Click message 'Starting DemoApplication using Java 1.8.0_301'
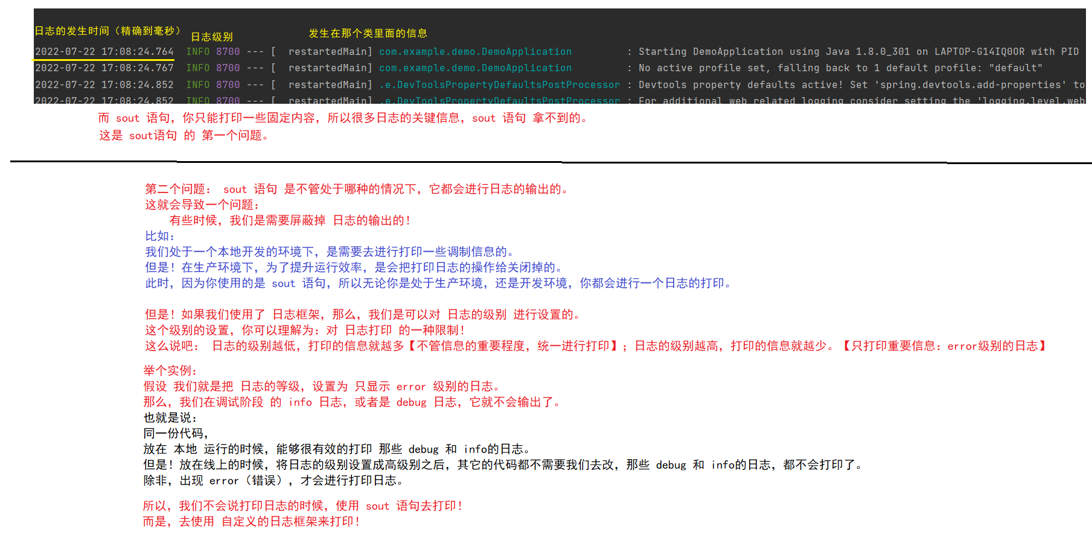The image size is (1092, 540). point(774,52)
